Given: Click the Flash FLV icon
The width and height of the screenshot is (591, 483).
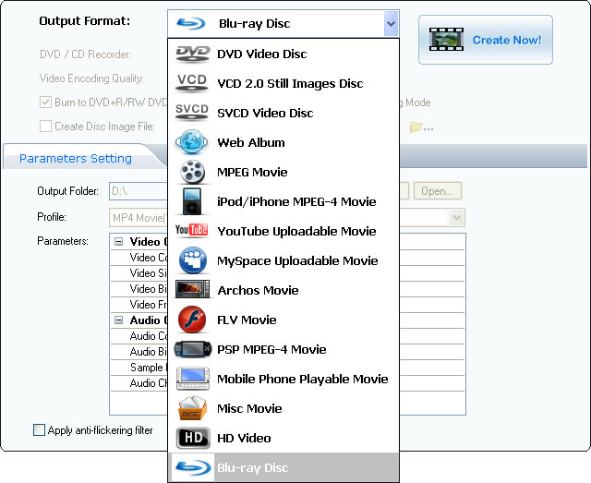Looking at the screenshot, I should coord(192,320).
